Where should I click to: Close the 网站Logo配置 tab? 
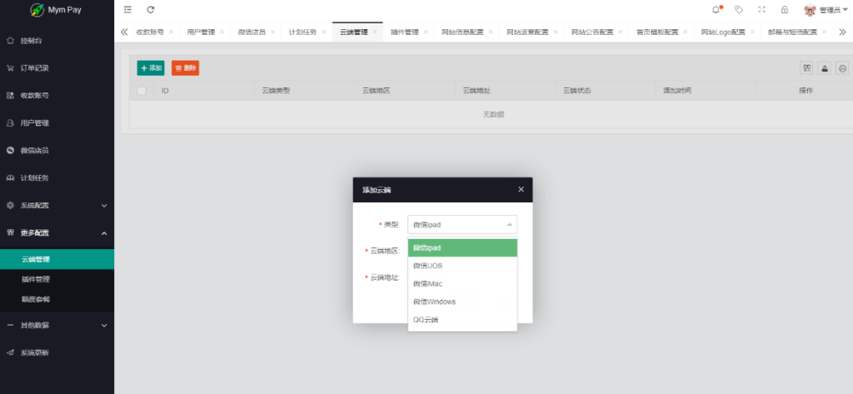pyautogui.click(x=752, y=32)
